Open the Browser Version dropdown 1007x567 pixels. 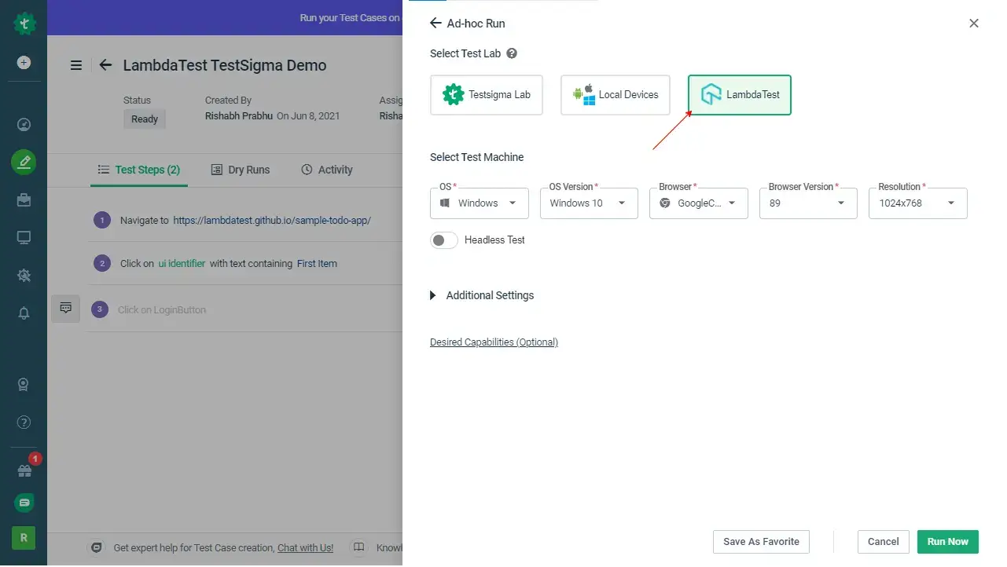[x=807, y=203]
